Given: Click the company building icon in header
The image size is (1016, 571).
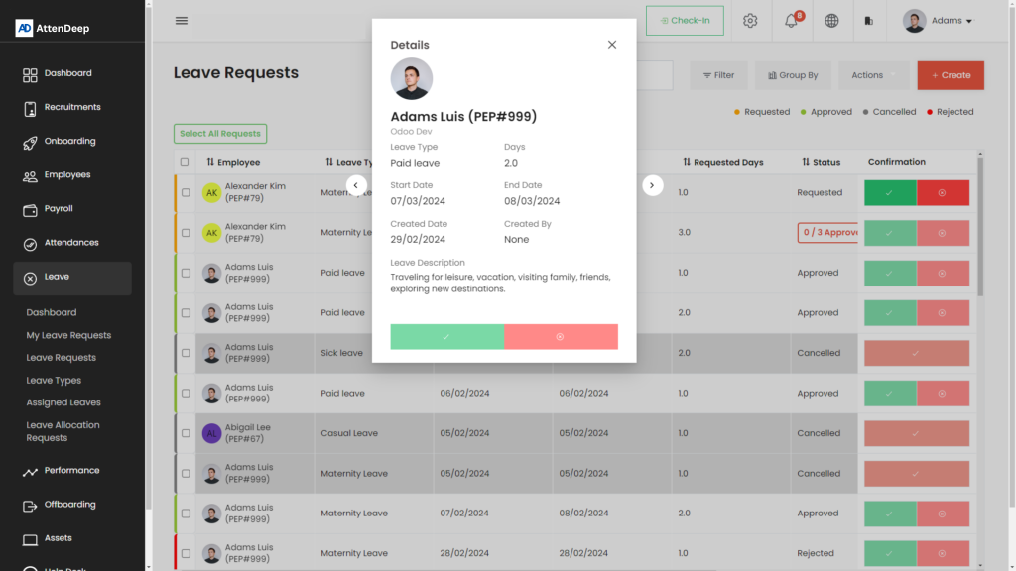Looking at the screenshot, I should click(869, 21).
